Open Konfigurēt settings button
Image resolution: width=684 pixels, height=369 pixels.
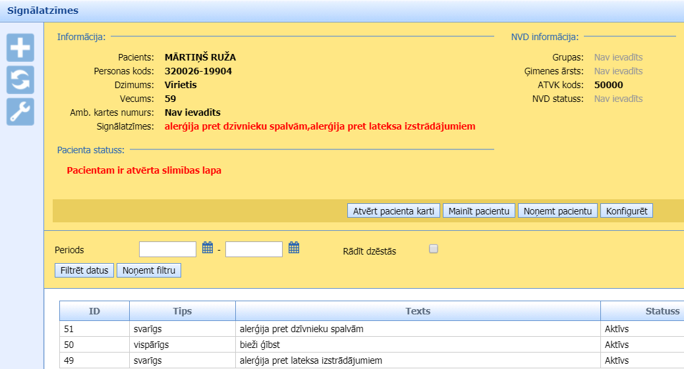pyautogui.click(x=626, y=211)
